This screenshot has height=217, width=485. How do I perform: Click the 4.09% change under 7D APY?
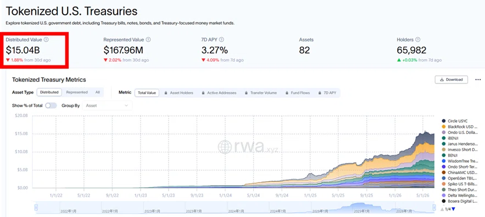[x=213, y=60]
